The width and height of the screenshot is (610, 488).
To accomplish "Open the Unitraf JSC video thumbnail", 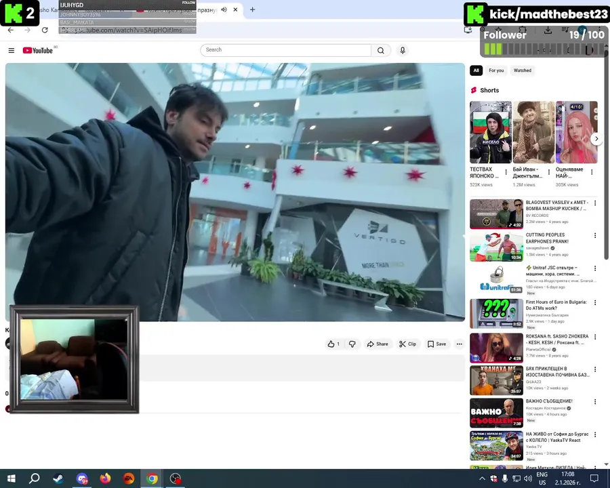I will (x=496, y=279).
